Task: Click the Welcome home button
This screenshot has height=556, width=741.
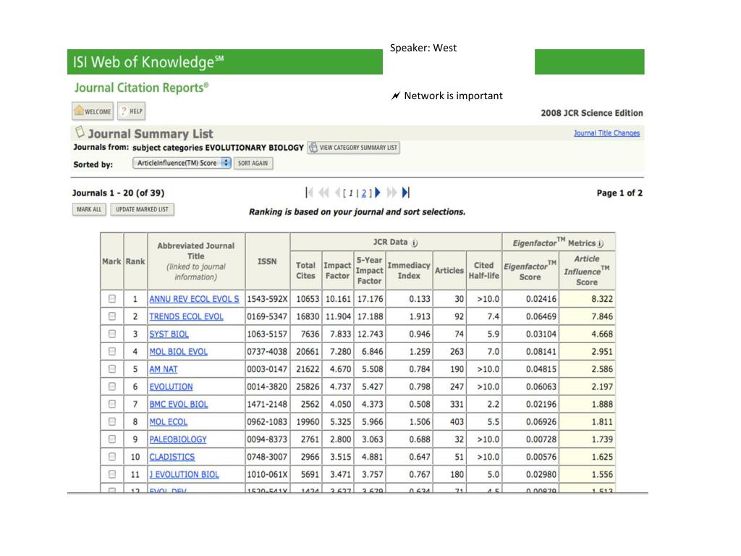Action: [93, 111]
